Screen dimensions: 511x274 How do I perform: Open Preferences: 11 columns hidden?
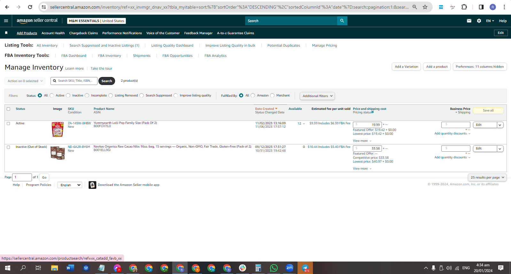pyautogui.click(x=480, y=67)
